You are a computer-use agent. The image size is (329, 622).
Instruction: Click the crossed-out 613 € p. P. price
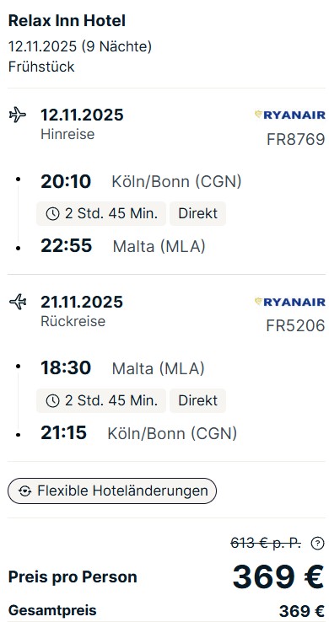coord(266,544)
